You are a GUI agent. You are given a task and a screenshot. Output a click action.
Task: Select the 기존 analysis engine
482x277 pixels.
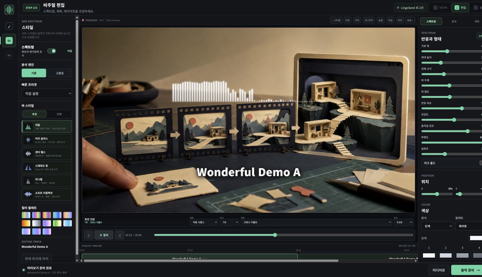click(34, 73)
